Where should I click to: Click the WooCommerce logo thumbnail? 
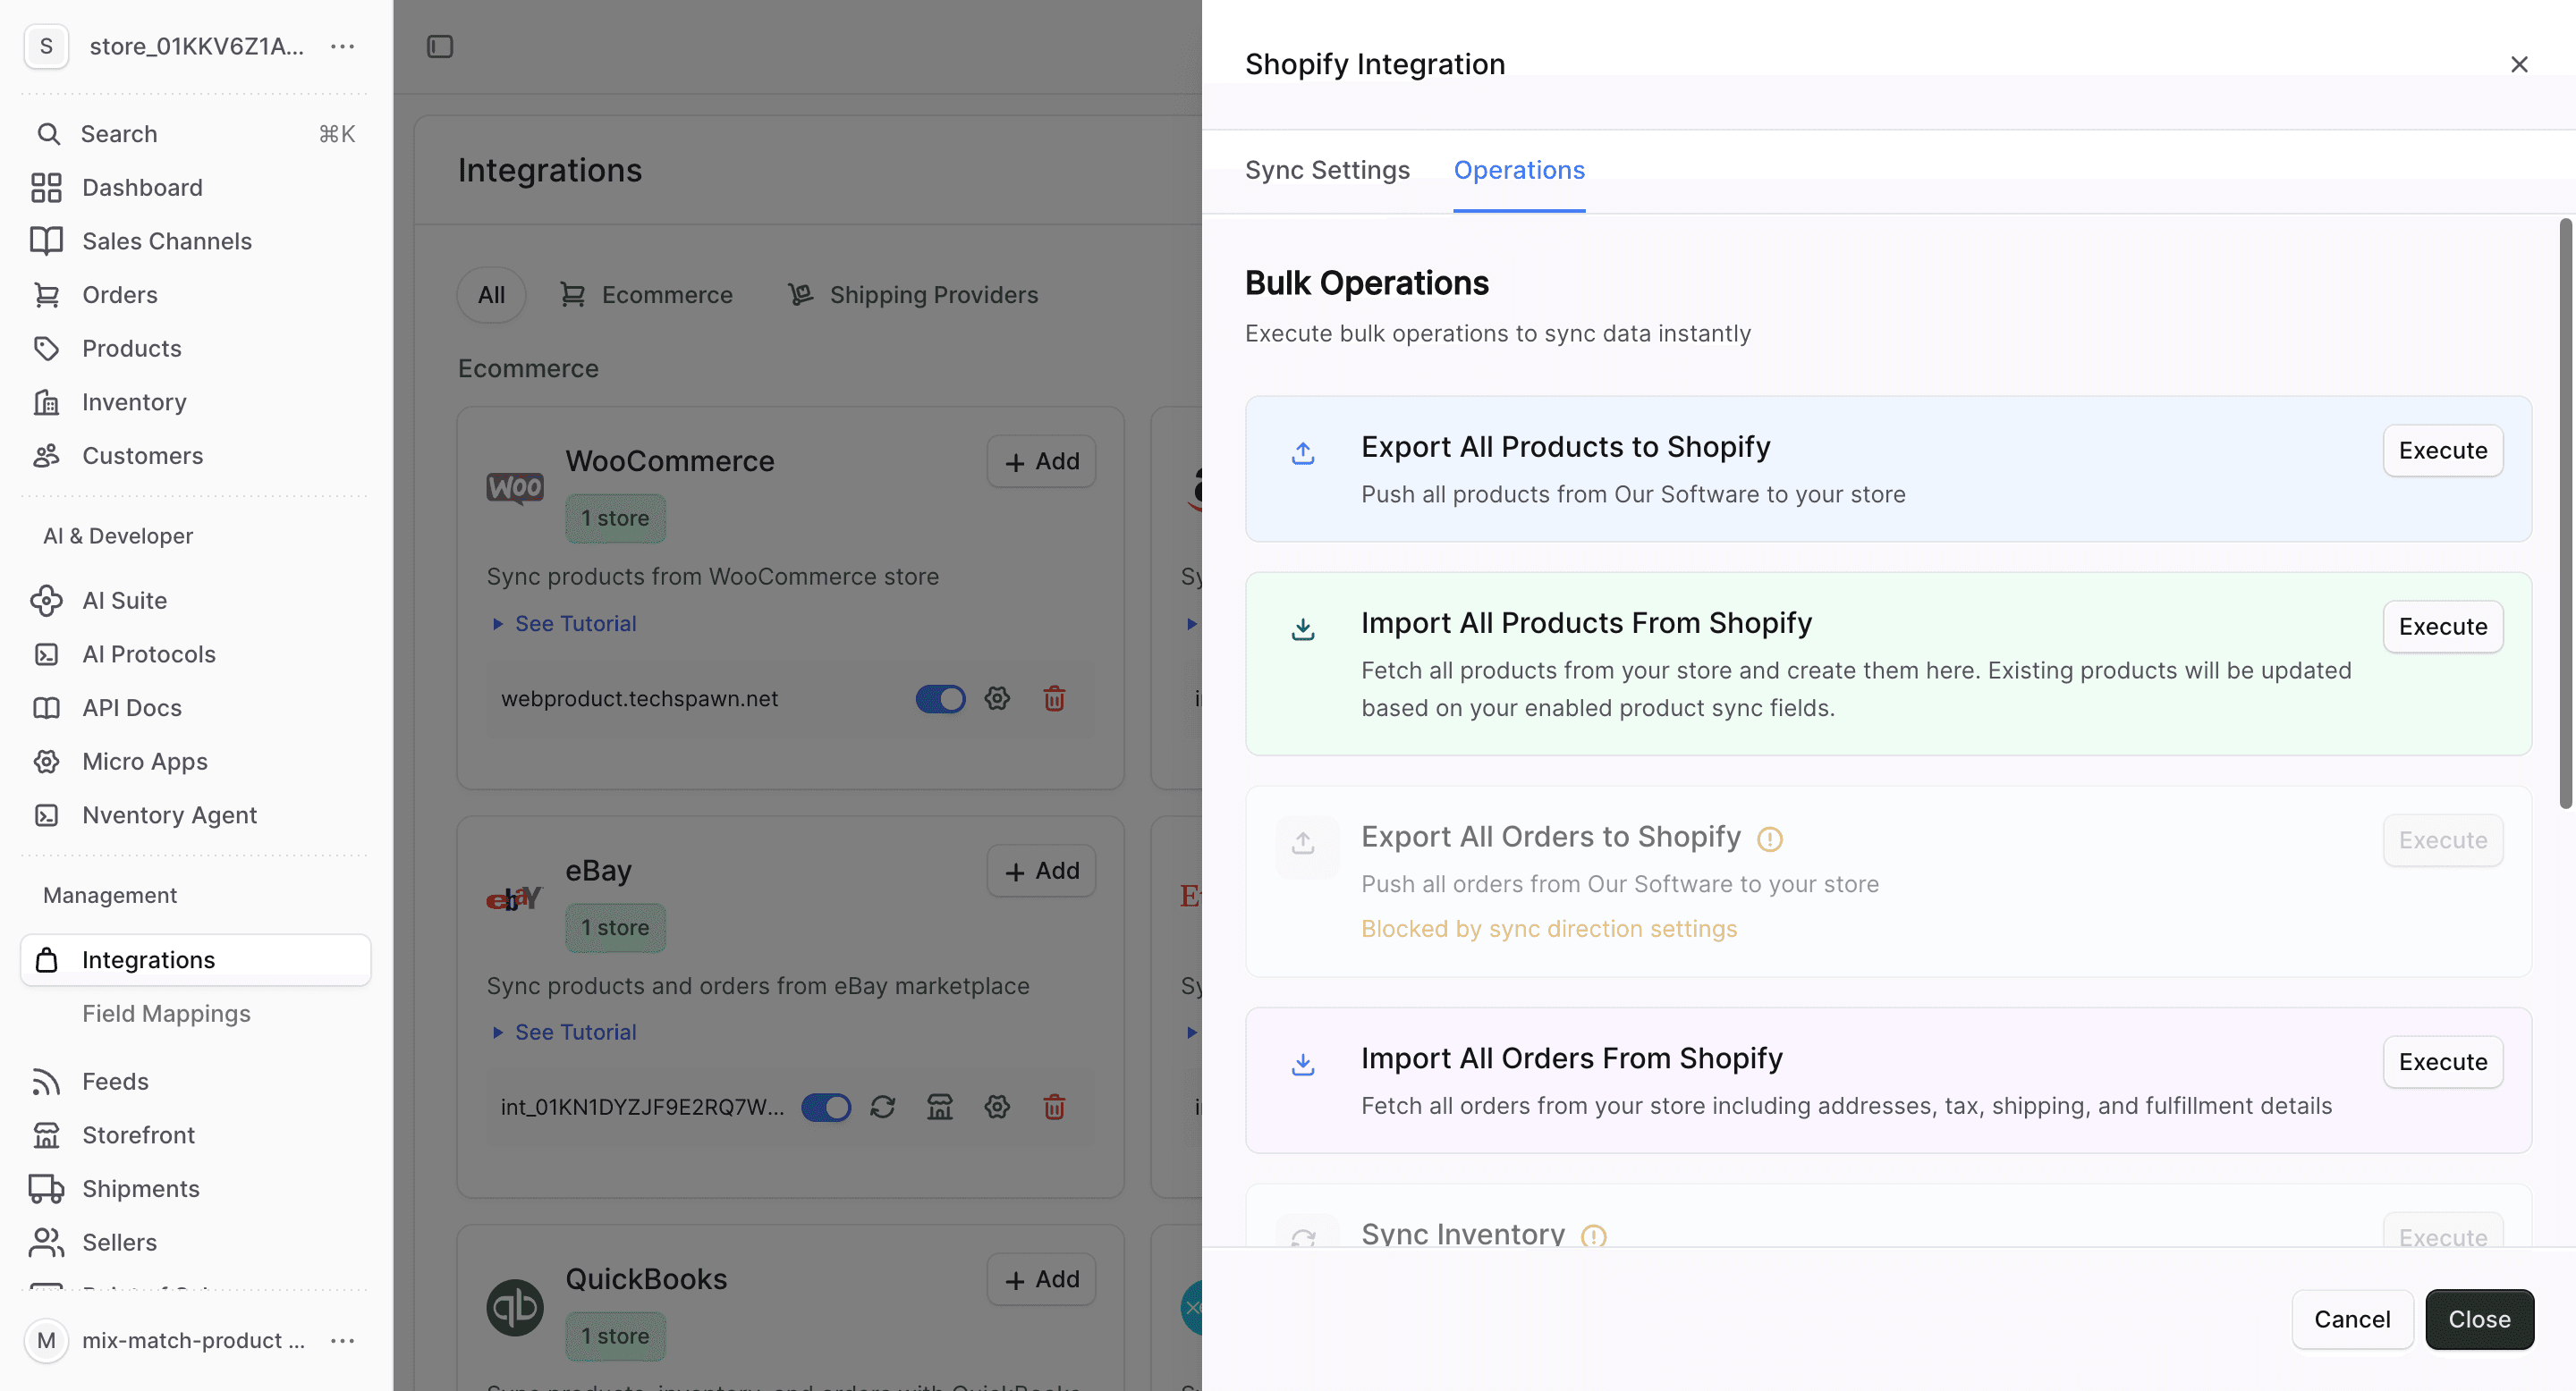coord(514,487)
